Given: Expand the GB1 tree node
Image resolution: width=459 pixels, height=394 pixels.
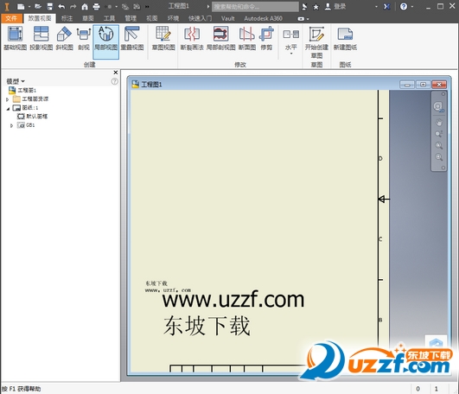Looking at the screenshot, I should point(12,126).
